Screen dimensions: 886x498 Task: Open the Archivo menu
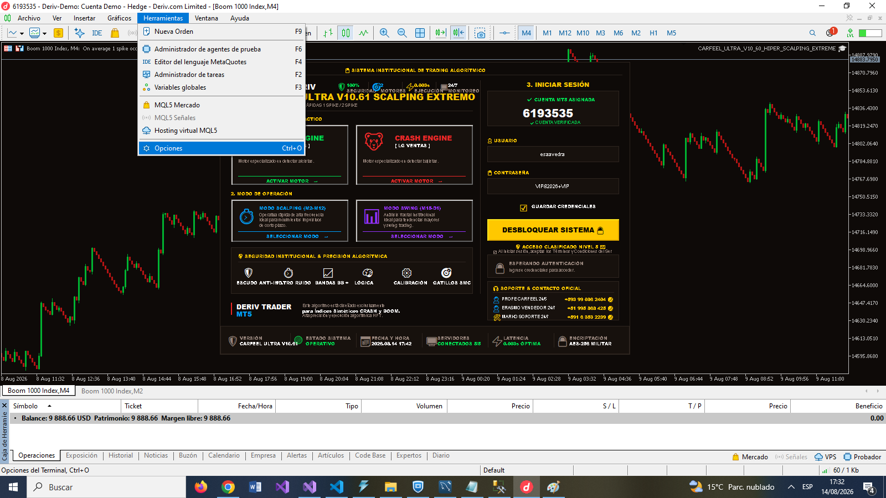click(29, 18)
